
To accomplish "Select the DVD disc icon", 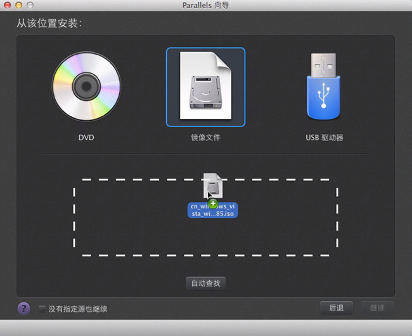I will (x=86, y=86).
